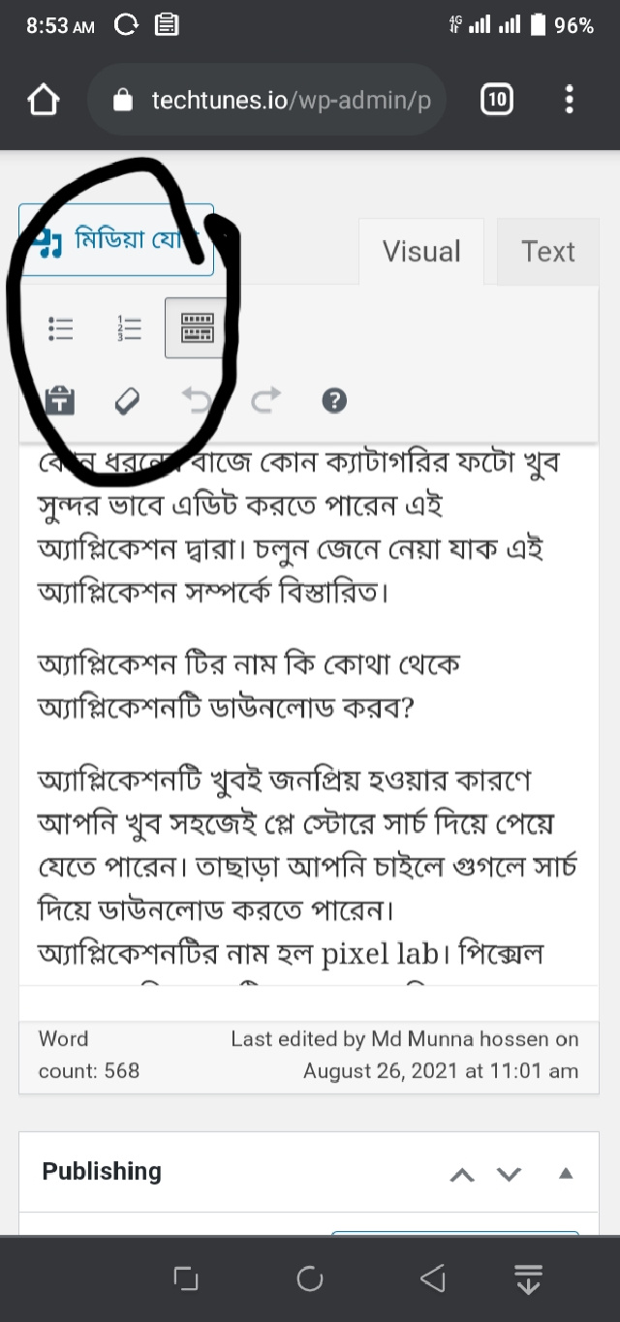The image size is (620, 1322).
Task: Go to the browser home page
Action: [44, 100]
